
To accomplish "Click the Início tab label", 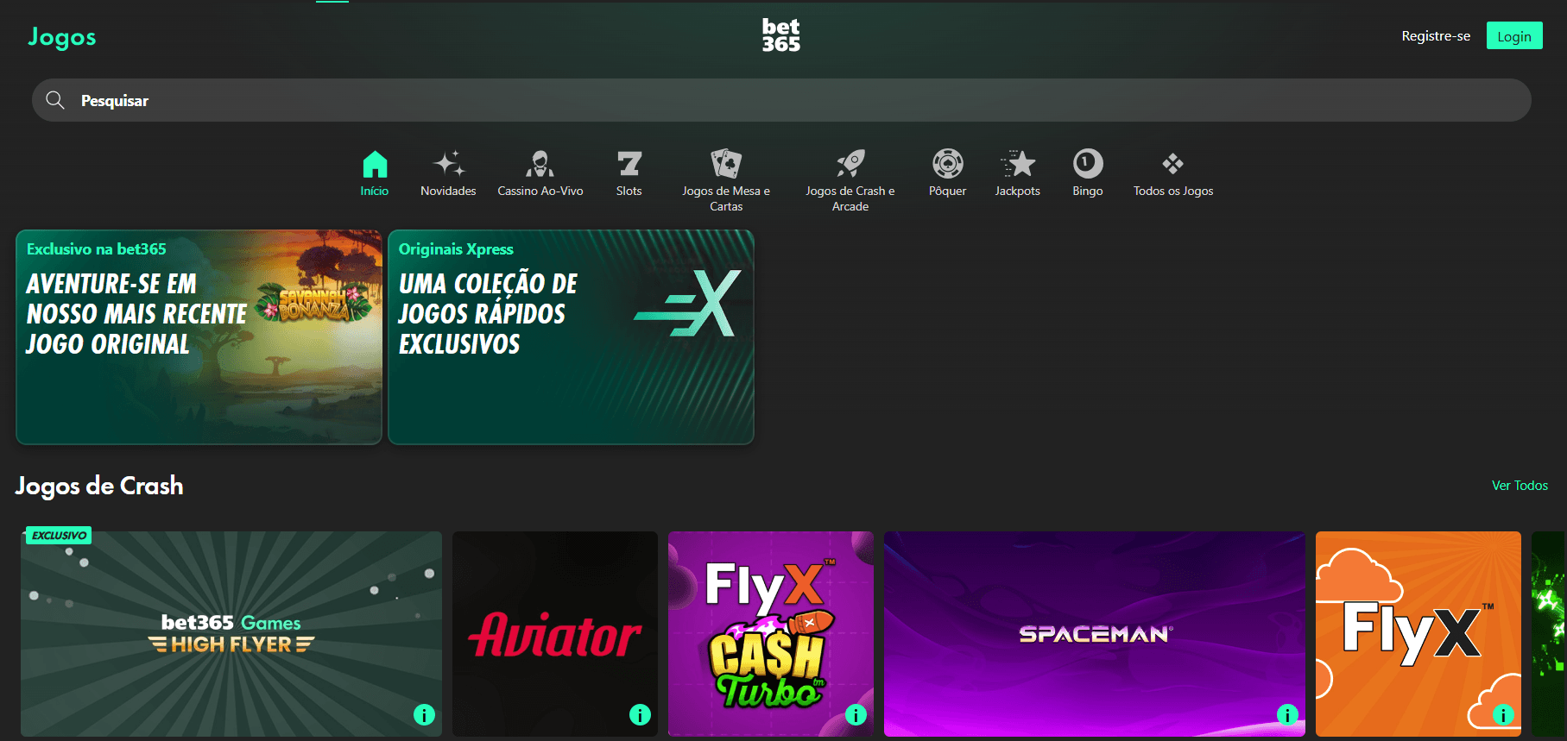I will [x=375, y=191].
